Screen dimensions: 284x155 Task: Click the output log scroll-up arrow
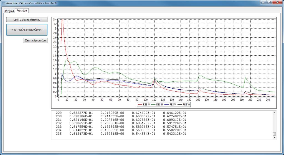(x=274, y=113)
